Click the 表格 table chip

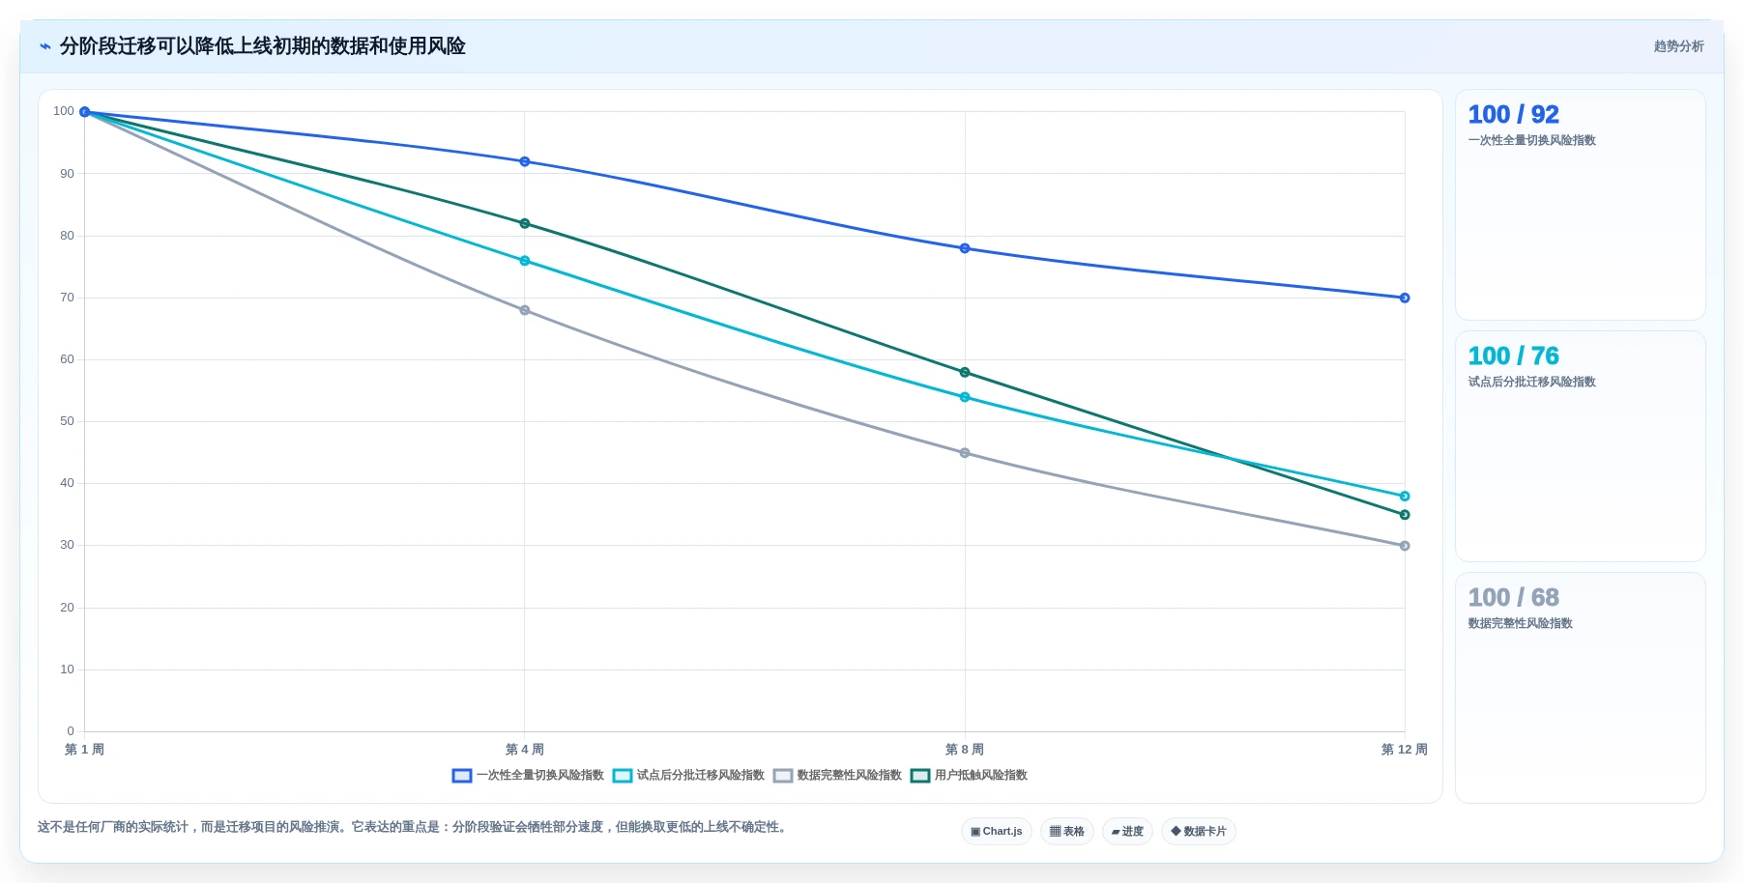tap(1067, 832)
